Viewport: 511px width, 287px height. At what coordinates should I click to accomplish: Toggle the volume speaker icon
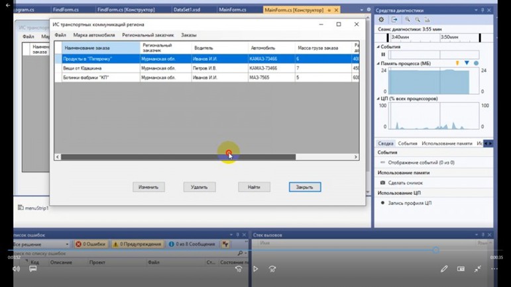point(16,268)
